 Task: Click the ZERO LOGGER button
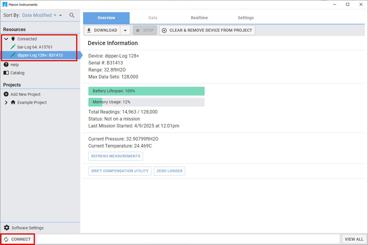pos(169,171)
